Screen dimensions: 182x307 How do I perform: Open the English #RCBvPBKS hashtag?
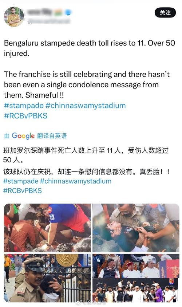tap(25, 116)
